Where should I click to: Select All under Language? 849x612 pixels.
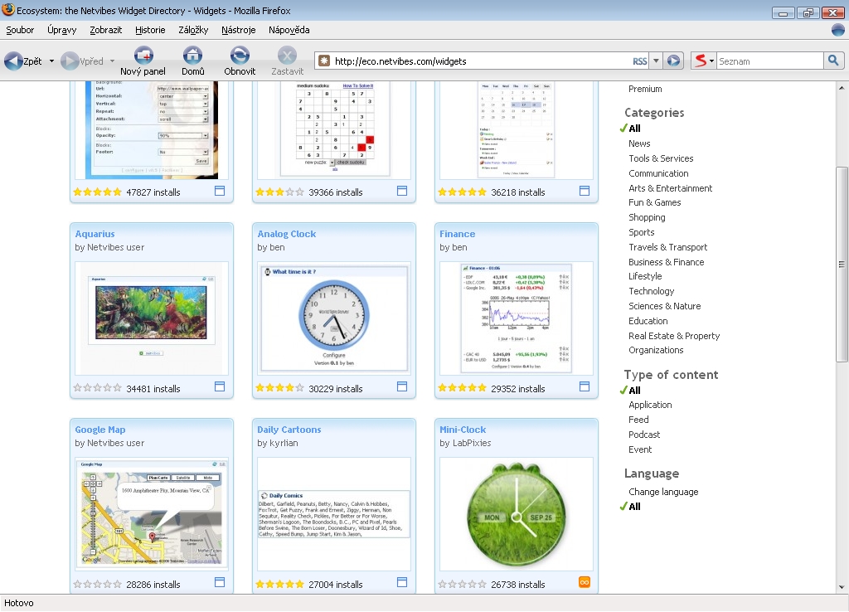[x=634, y=507]
